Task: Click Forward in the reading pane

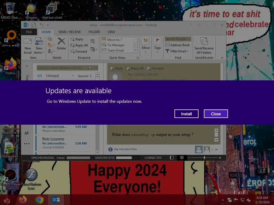Action: [155, 68]
